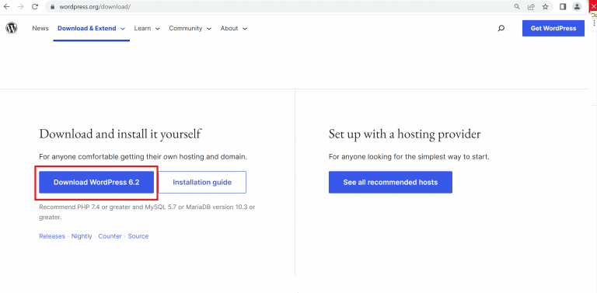Go back with the browser back arrow
The image size is (597, 293).
pyautogui.click(x=6, y=6)
